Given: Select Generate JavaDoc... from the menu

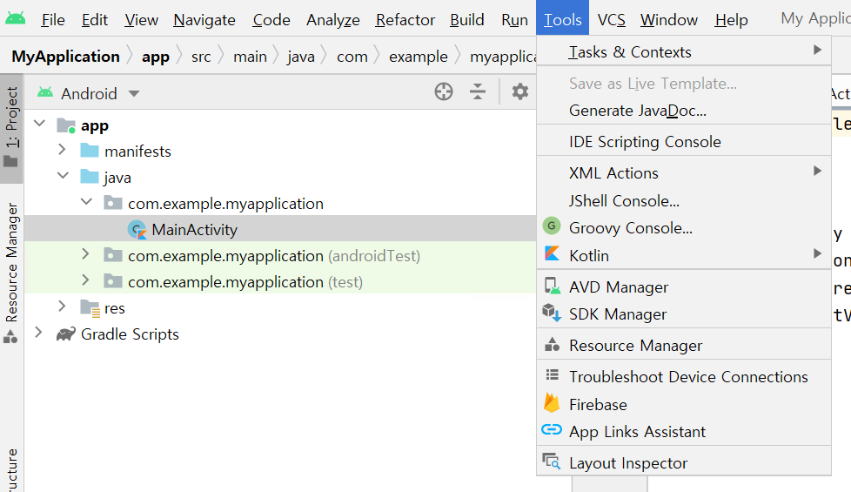Looking at the screenshot, I should pyautogui.click(x=684, y=111).
